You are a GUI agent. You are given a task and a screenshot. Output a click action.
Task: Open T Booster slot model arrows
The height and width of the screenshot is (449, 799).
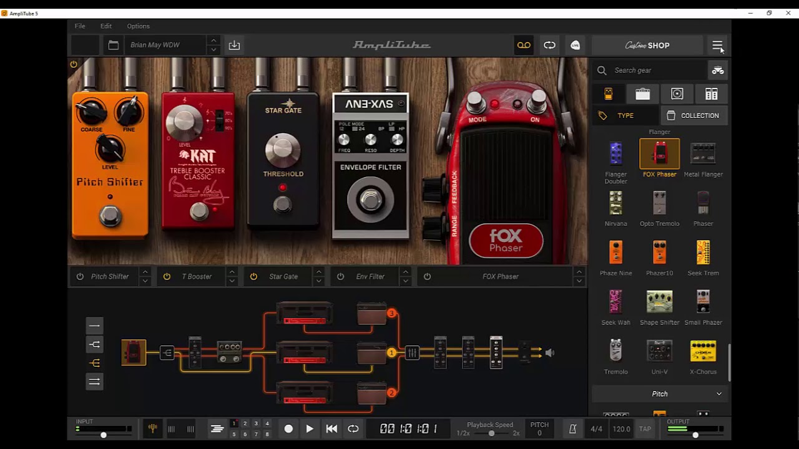click(232, 276)
